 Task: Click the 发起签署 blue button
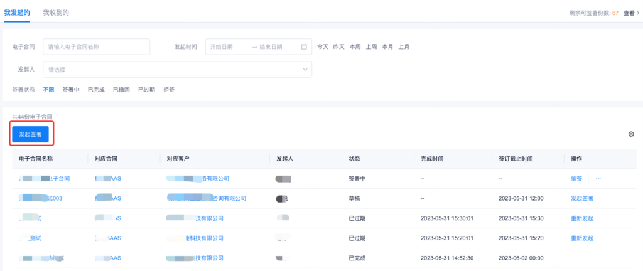click(x=30, y=134)
